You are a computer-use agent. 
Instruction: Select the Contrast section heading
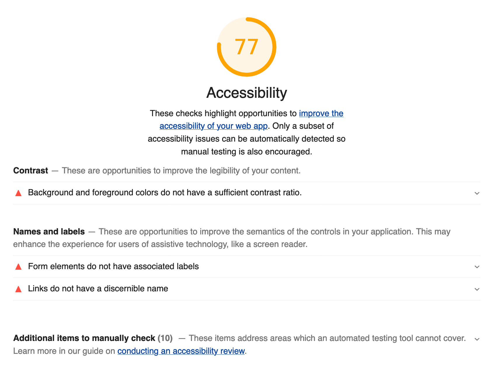point(30,170)
